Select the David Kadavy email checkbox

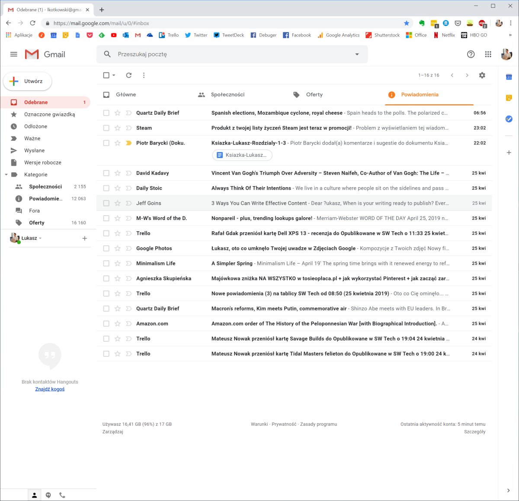click(106, 173)
